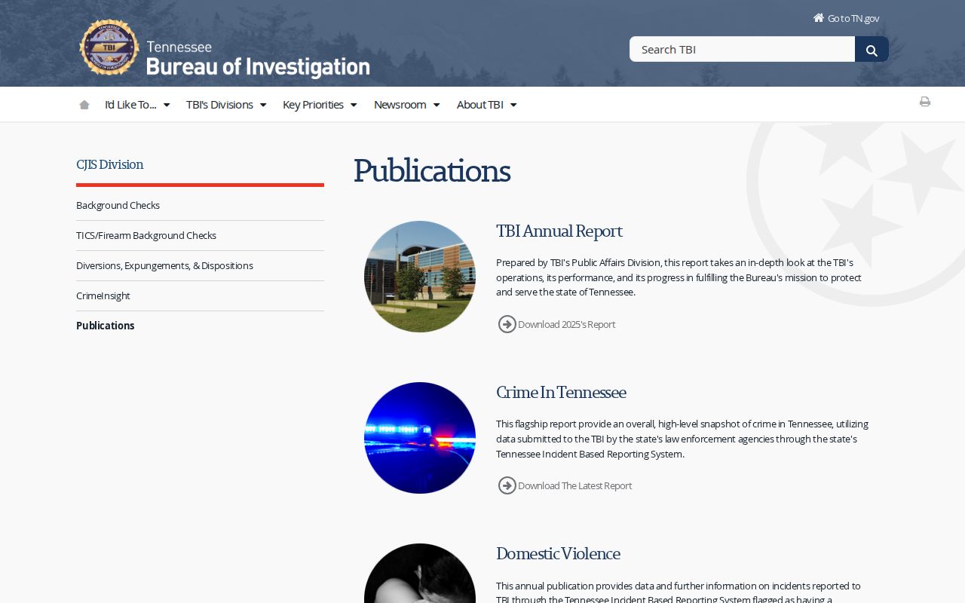The width and height of the screenshot is (965, 603).
Task: Click the Publications page title
Action: tap(432, 171)
